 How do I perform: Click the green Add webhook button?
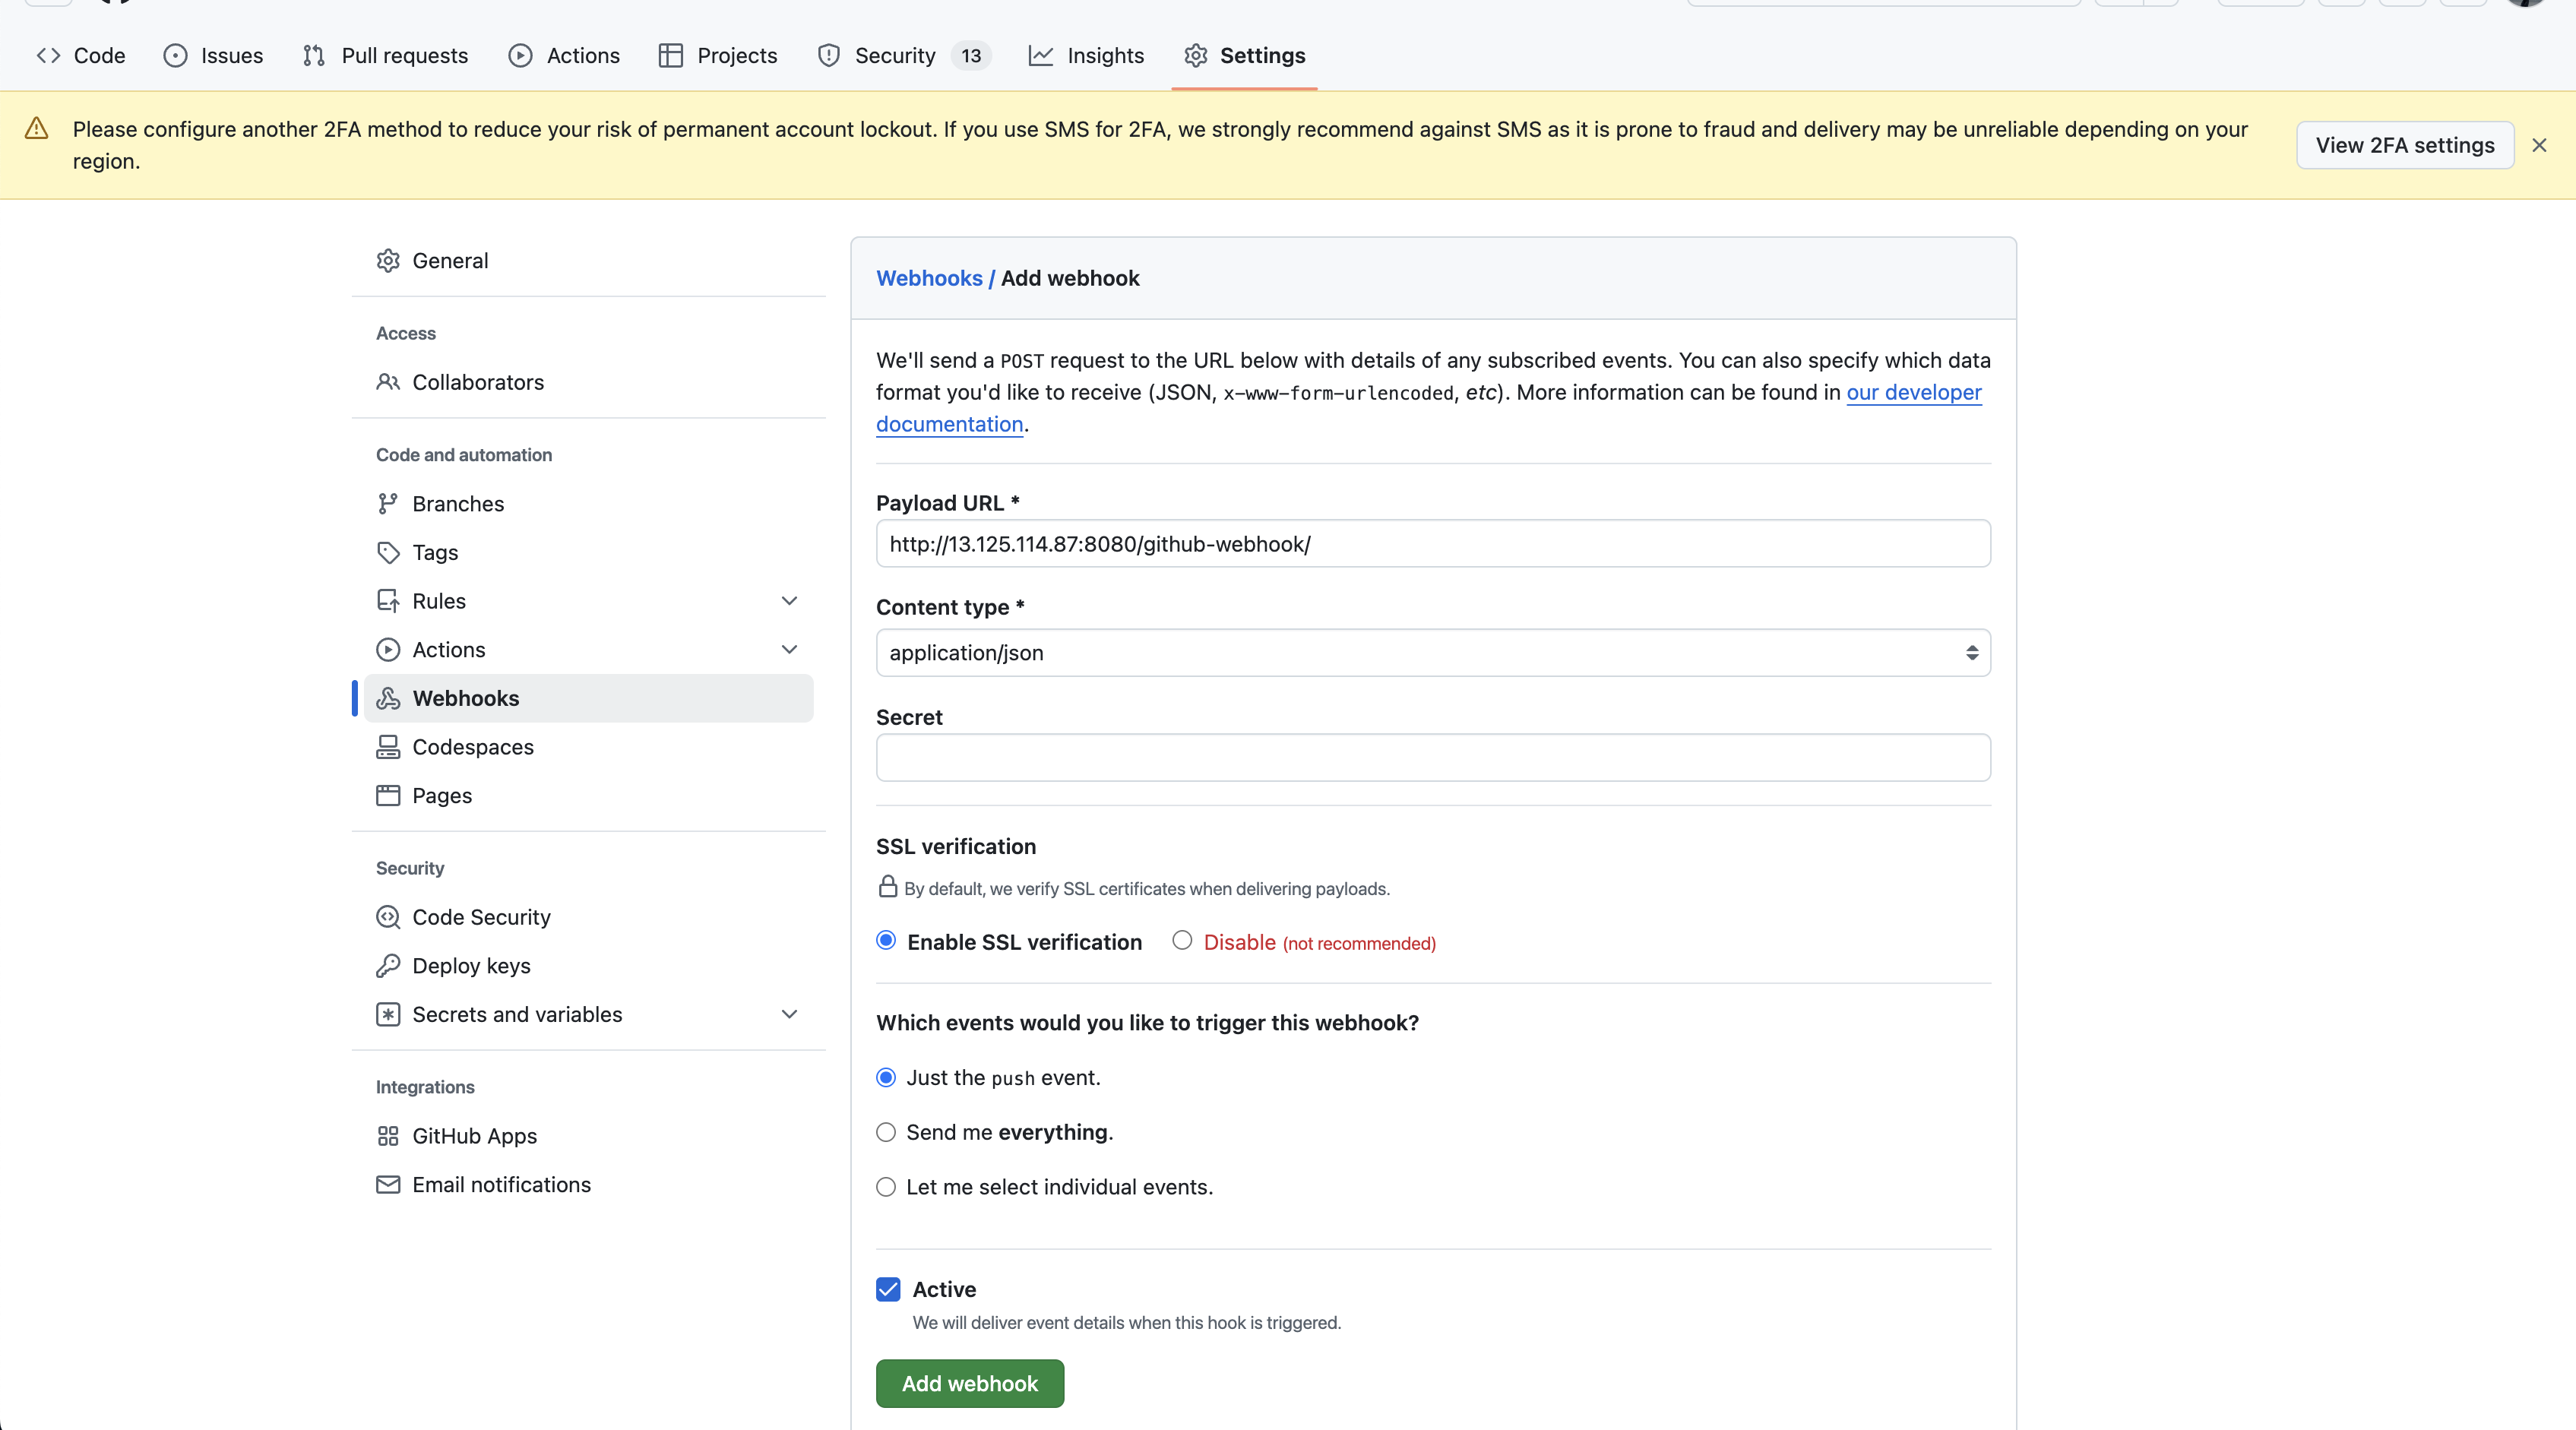969,1383
